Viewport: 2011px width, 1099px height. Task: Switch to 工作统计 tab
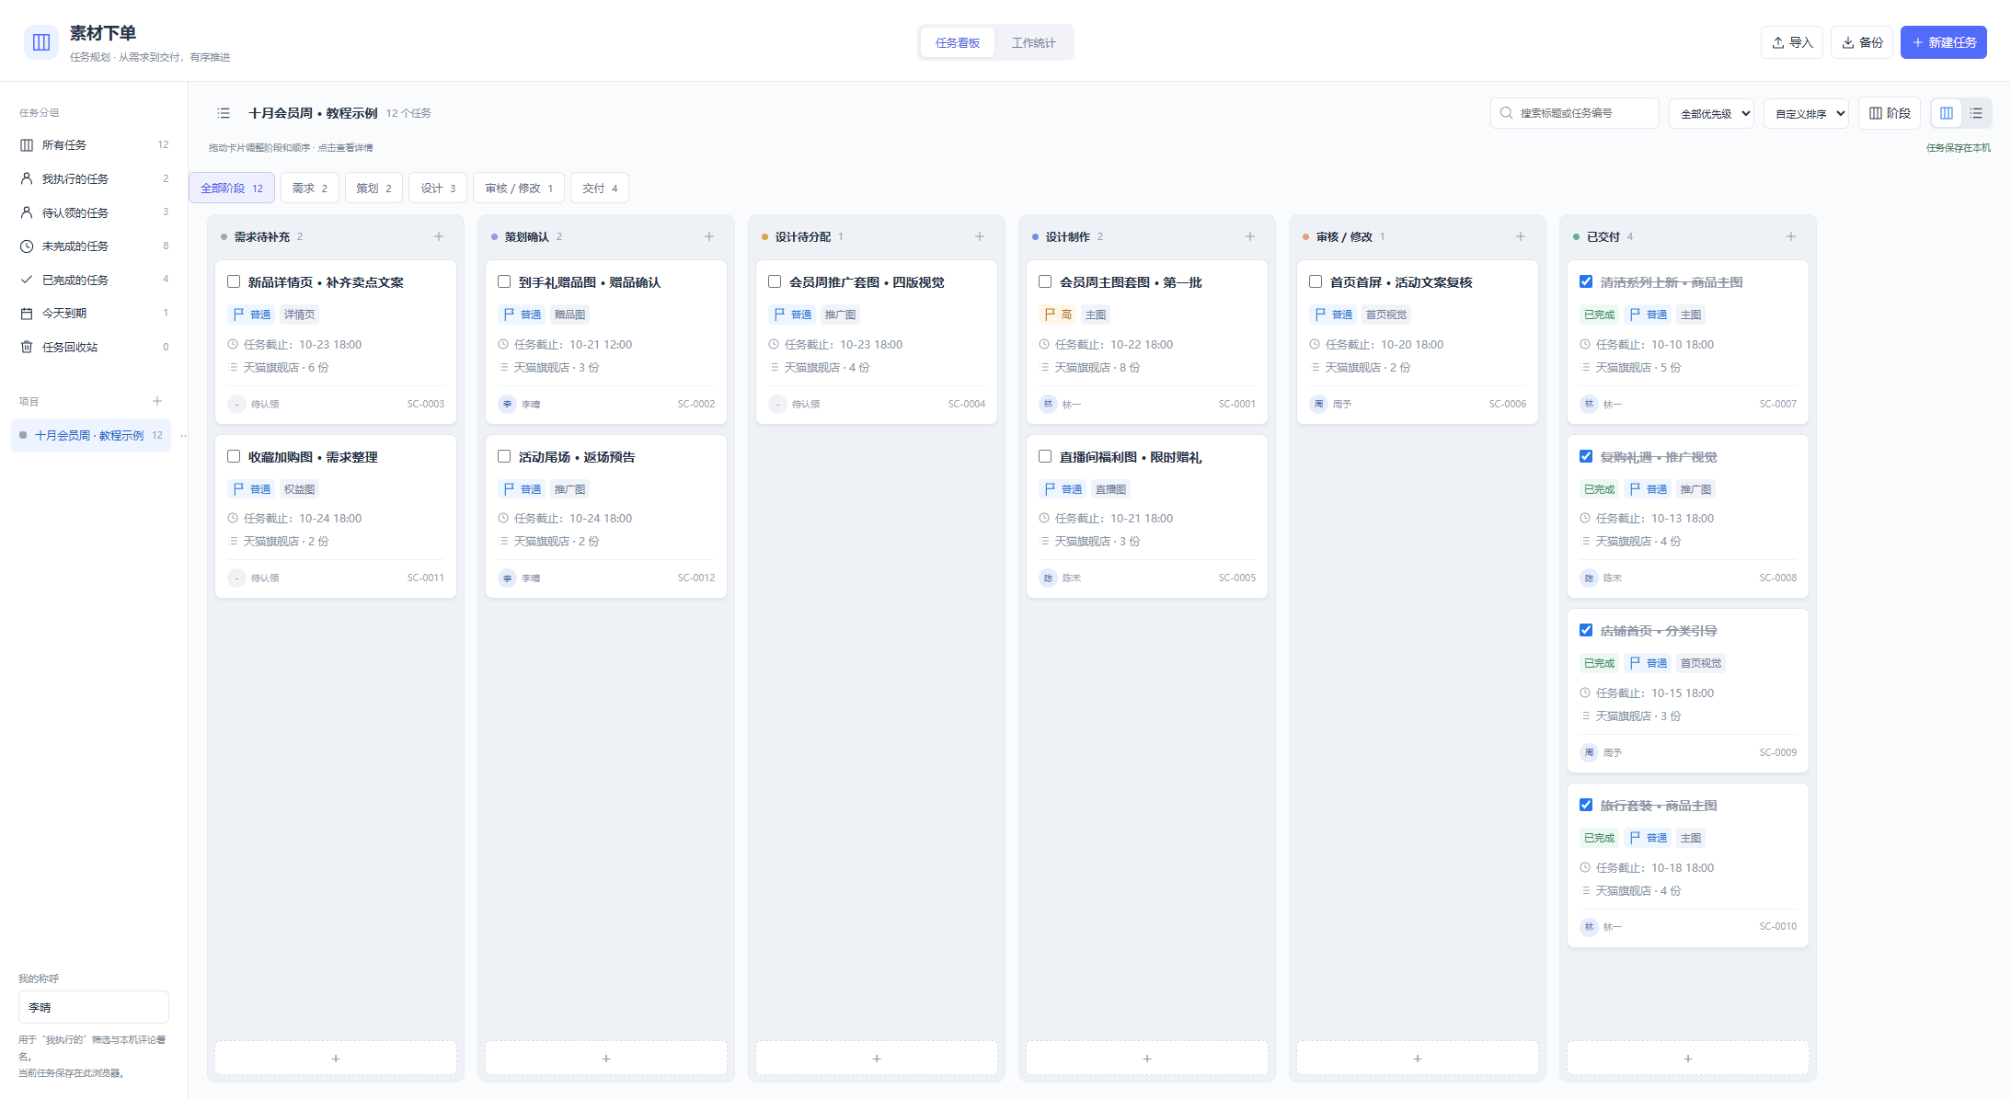(1033, 42)
